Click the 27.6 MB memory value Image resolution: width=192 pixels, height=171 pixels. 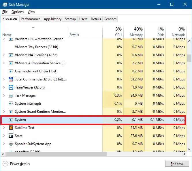[137, 136]
